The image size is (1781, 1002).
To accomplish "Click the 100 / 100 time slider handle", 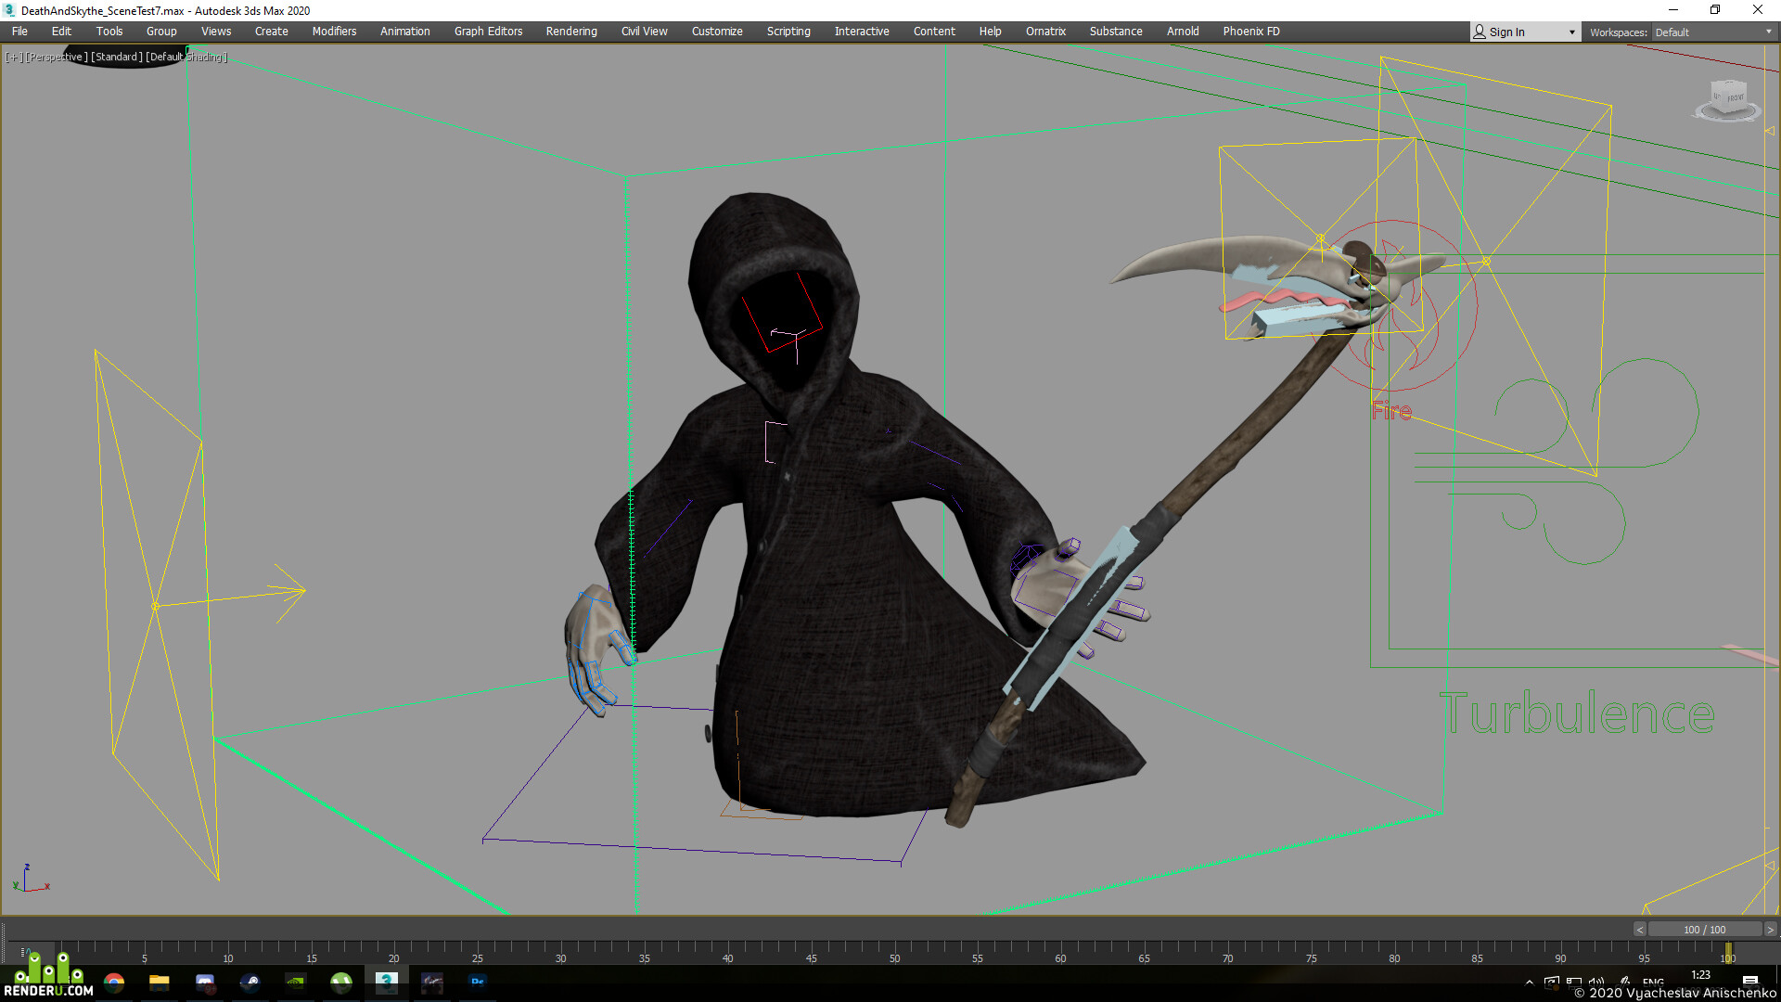I will click(x=1705, y=930).
